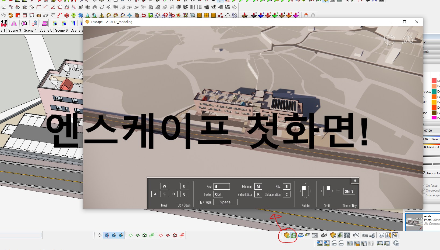Viewport: 440px width, 250px height.
Task: Toggle 'On ground' shadow checkbox
Action: tap(424, 190)
